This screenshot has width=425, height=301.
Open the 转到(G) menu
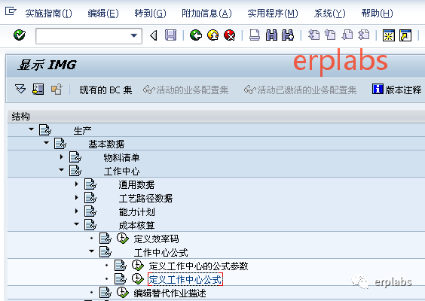[150, 13]
